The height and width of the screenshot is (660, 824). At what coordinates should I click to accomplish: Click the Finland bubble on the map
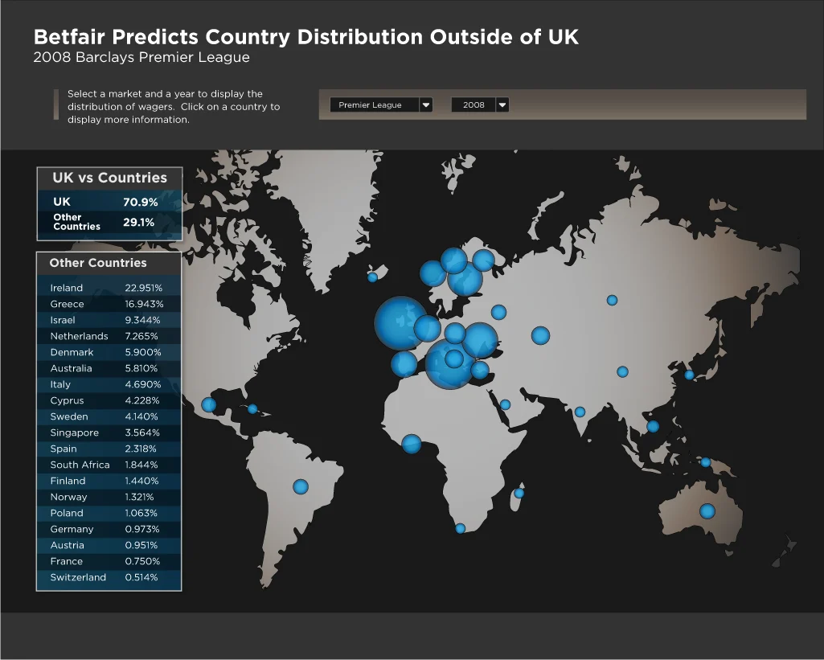[483, 260]
